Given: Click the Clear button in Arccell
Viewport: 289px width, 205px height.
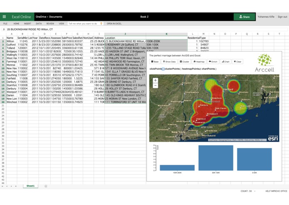Looking at the screenshot, I should [237, 61].
